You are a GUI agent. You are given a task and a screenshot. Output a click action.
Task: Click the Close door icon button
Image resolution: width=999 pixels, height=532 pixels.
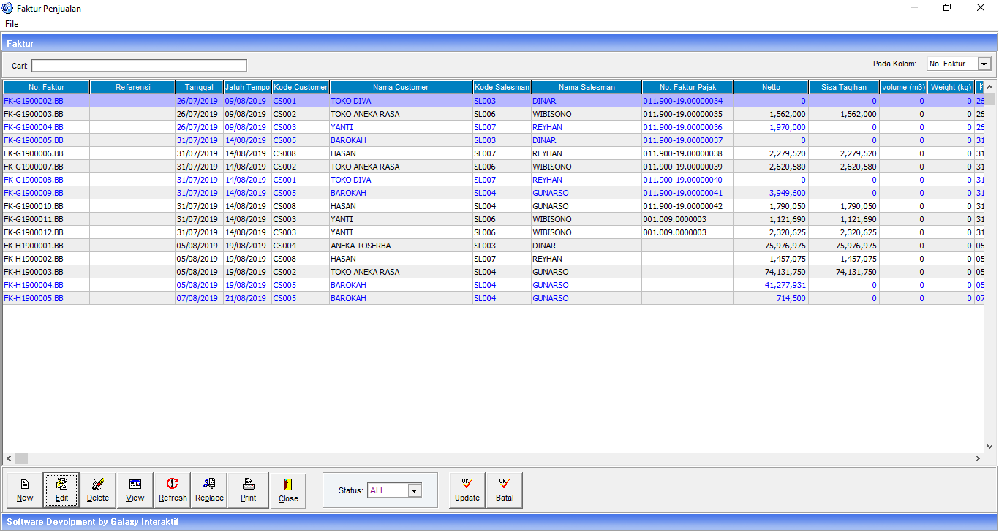click(288, 490)
